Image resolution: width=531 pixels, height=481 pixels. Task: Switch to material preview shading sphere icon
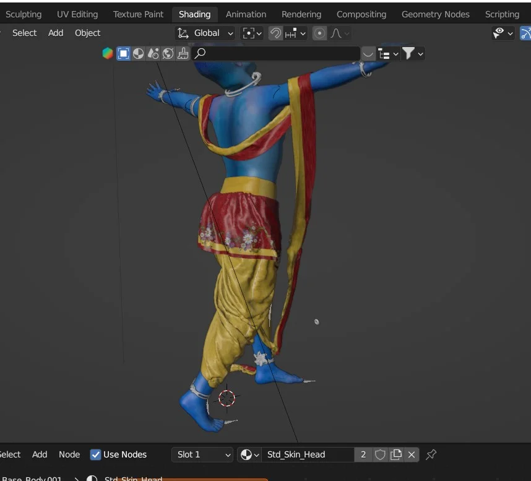(x=138, y=54)
